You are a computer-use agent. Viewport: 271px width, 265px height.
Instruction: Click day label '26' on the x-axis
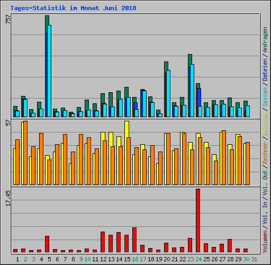coord(214,259)
